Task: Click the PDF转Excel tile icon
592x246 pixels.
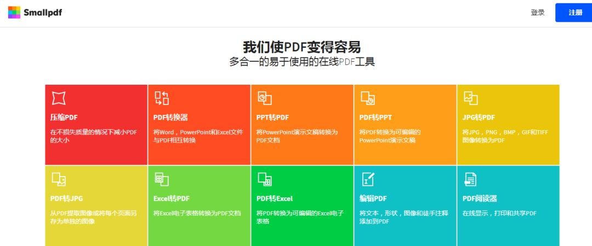Action: [265, 179]
